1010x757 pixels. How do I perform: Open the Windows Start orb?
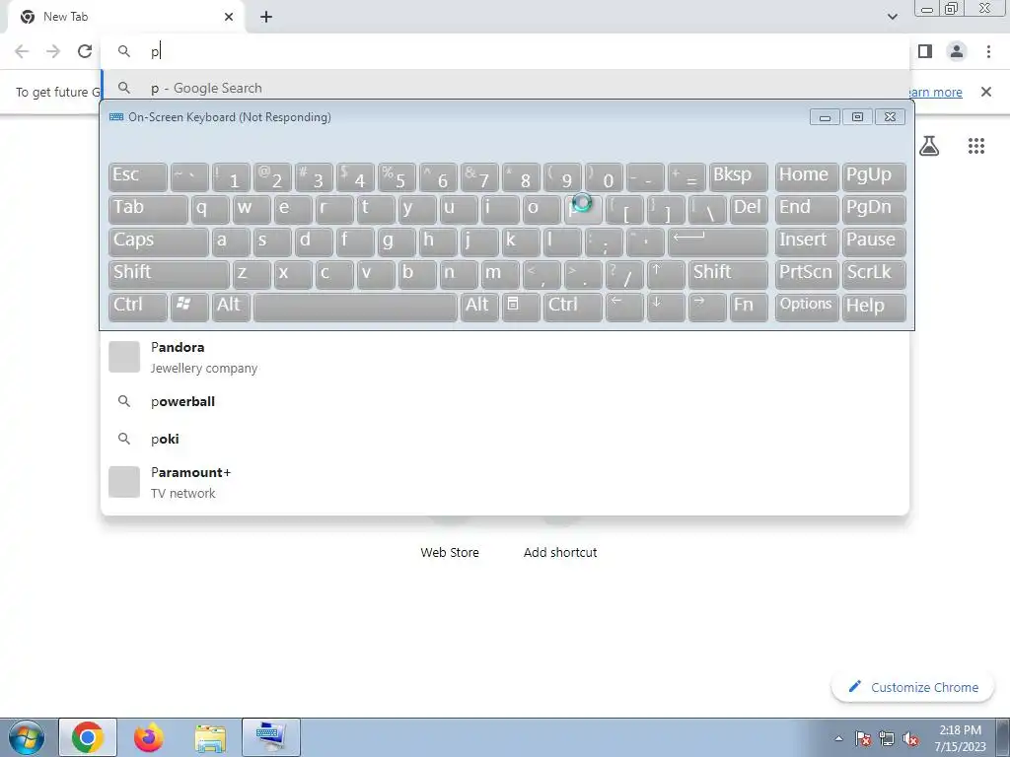coord(27,737)
